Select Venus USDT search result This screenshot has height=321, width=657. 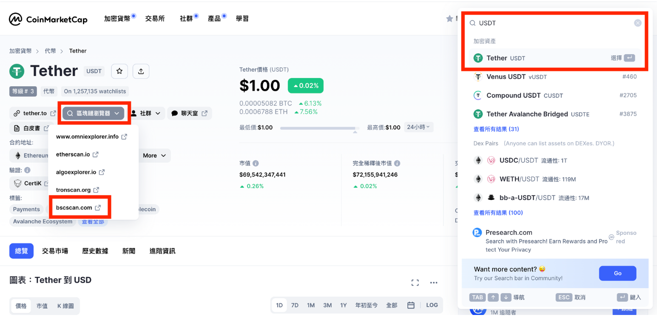[x=555, y=77]
